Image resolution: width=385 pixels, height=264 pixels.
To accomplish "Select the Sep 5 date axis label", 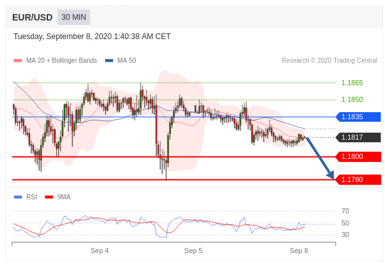I will click(193, 251).
